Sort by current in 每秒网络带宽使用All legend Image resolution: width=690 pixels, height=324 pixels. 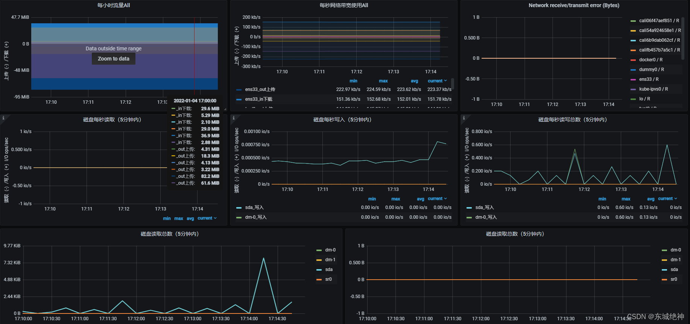437,81
